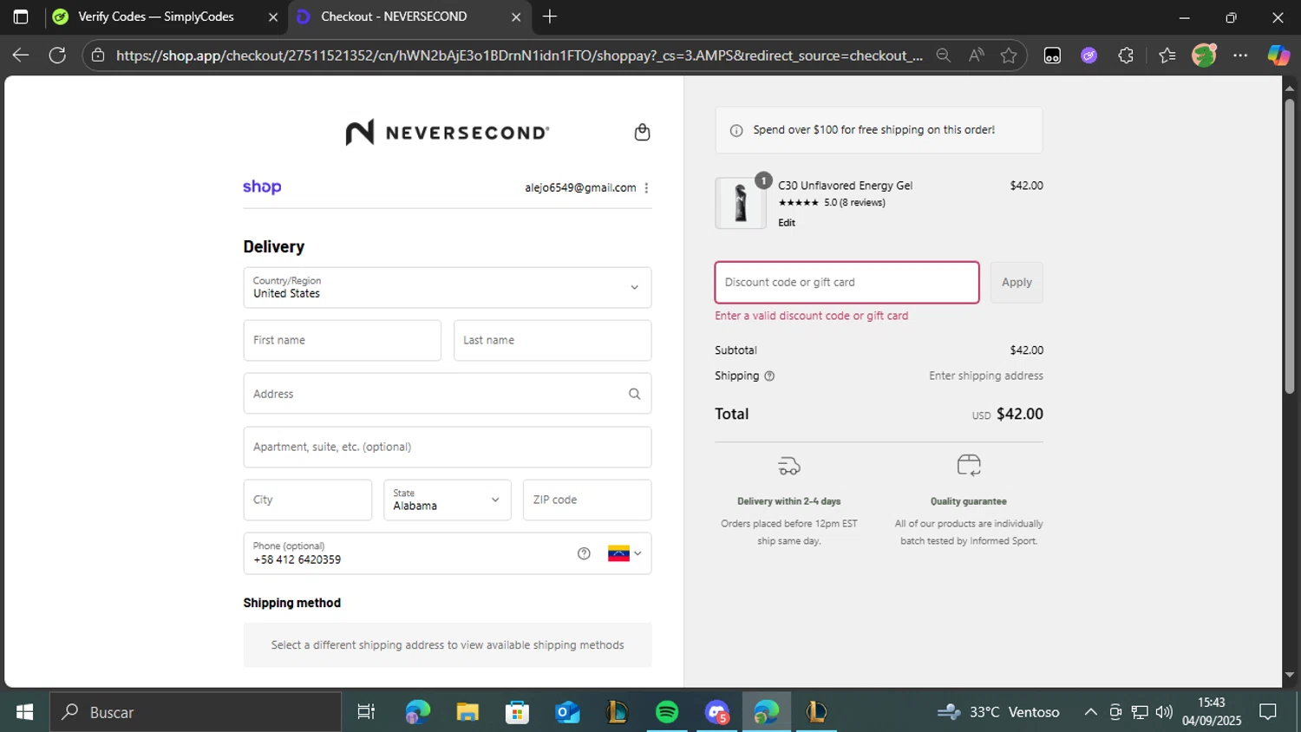
Task: Click the volume speaker tray icon
Action: click(1164, 712)
